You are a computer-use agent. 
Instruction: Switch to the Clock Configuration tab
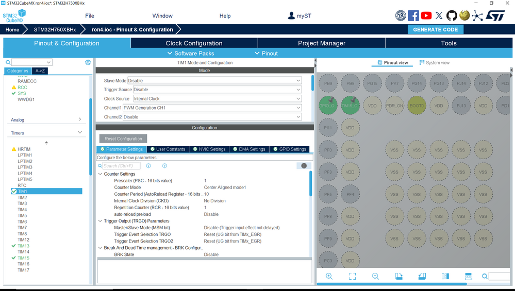pos(194,43)
